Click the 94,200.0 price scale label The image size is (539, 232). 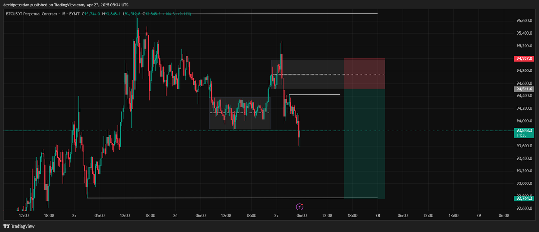(525, 108)
